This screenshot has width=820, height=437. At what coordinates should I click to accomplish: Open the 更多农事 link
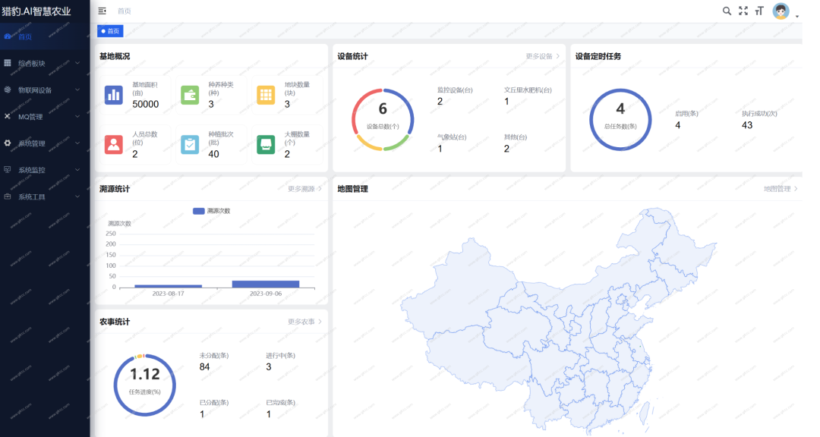(304, 322)
